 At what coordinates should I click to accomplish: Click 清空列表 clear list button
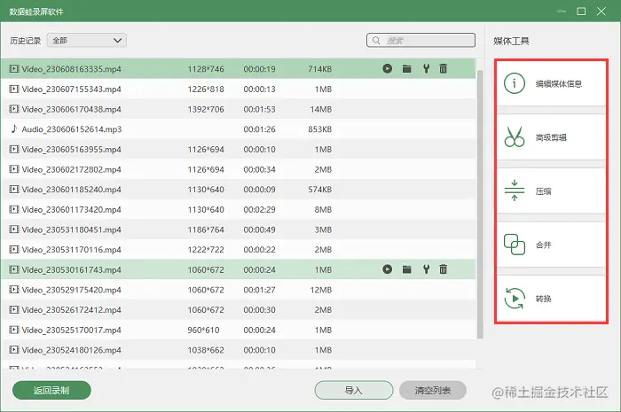[433, 390]
